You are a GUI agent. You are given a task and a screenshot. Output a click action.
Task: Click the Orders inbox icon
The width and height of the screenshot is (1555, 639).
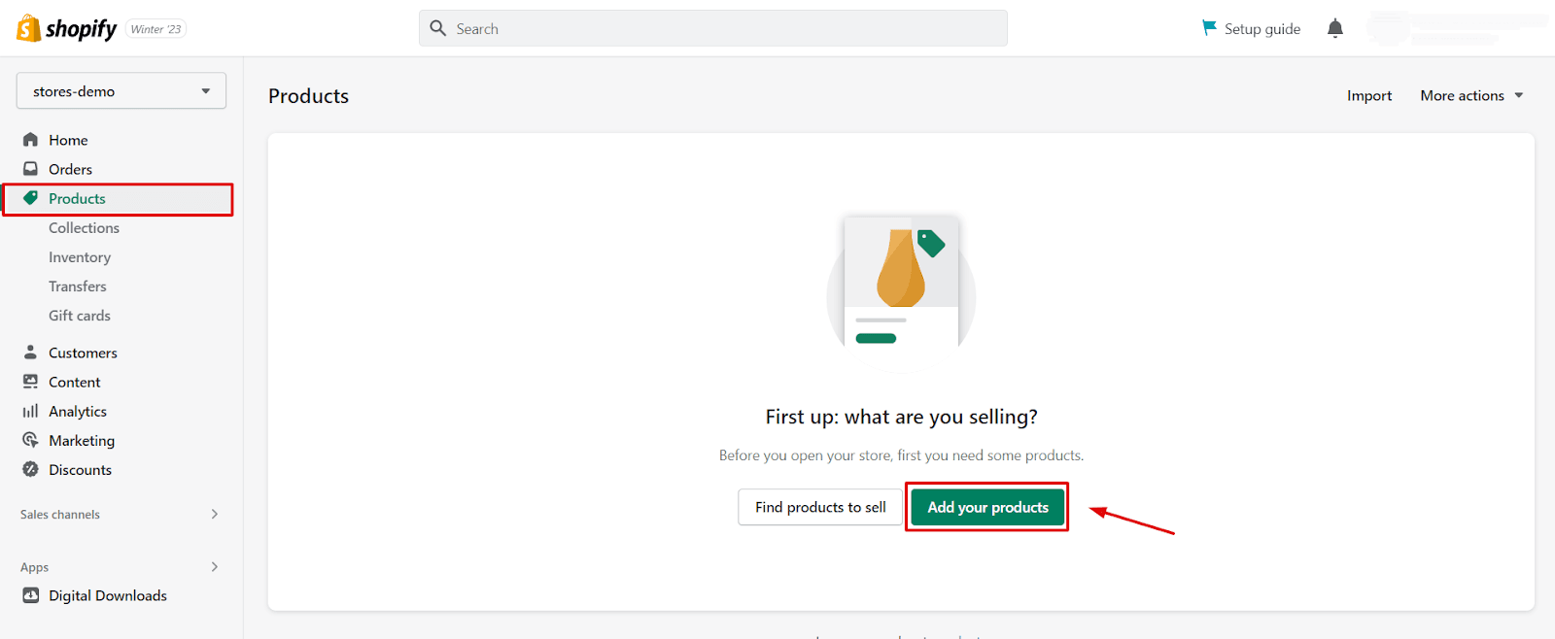point(31,169)
